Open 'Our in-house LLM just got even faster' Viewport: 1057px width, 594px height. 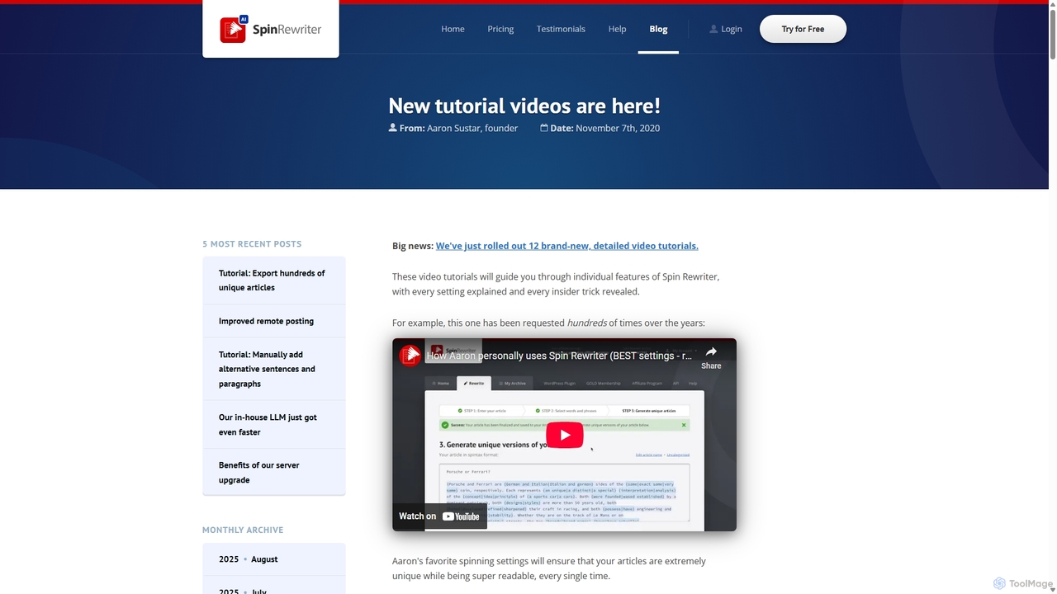tap(274, 425)
